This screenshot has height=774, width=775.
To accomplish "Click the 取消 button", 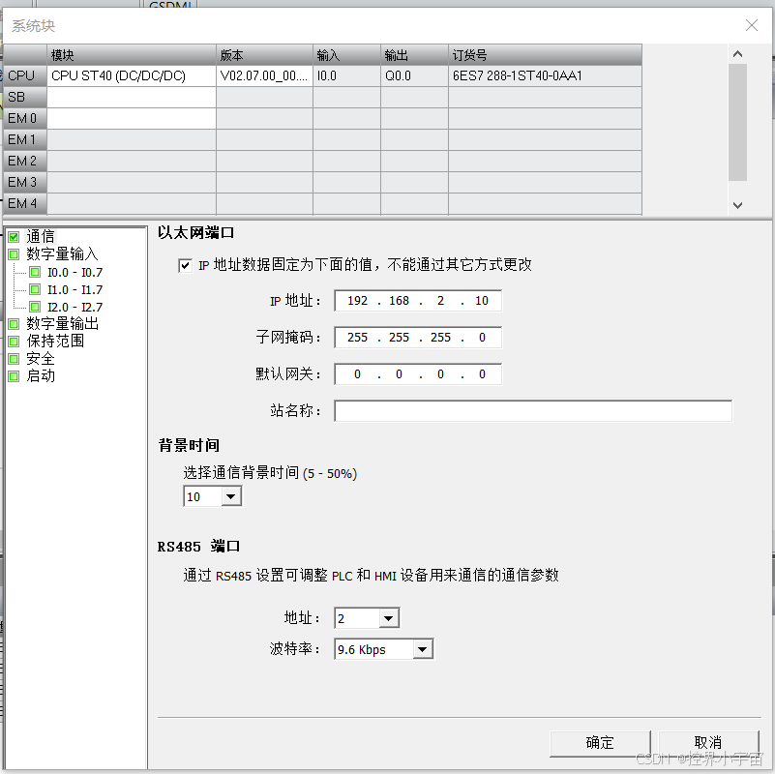I will [x=708, y=743].
